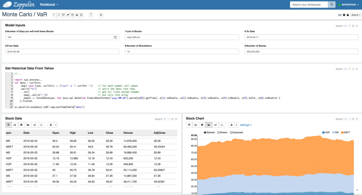
Task: Switch Stock Chart to line chart view
Action: pos(215,125)
